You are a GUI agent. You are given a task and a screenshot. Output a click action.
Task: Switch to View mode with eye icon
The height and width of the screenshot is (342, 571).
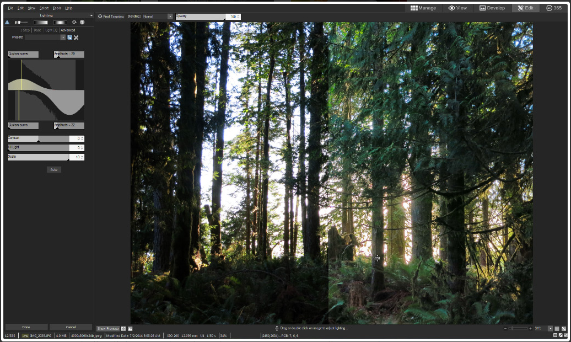[457, 8]
